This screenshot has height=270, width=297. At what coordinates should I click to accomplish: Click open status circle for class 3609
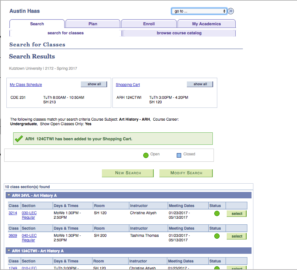point(217,236)
